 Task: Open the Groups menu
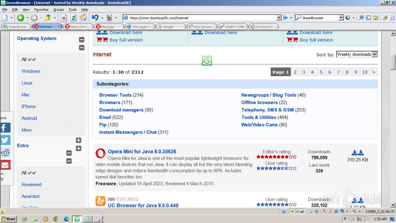coord(58,10)
